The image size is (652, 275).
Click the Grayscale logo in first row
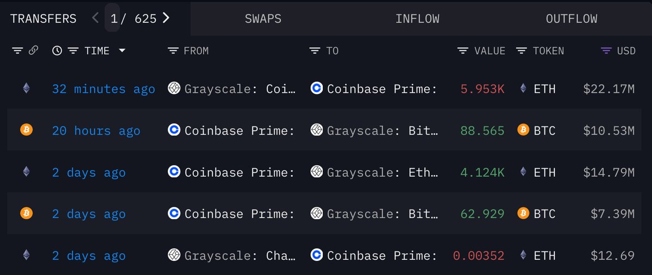tap(174, 88)
